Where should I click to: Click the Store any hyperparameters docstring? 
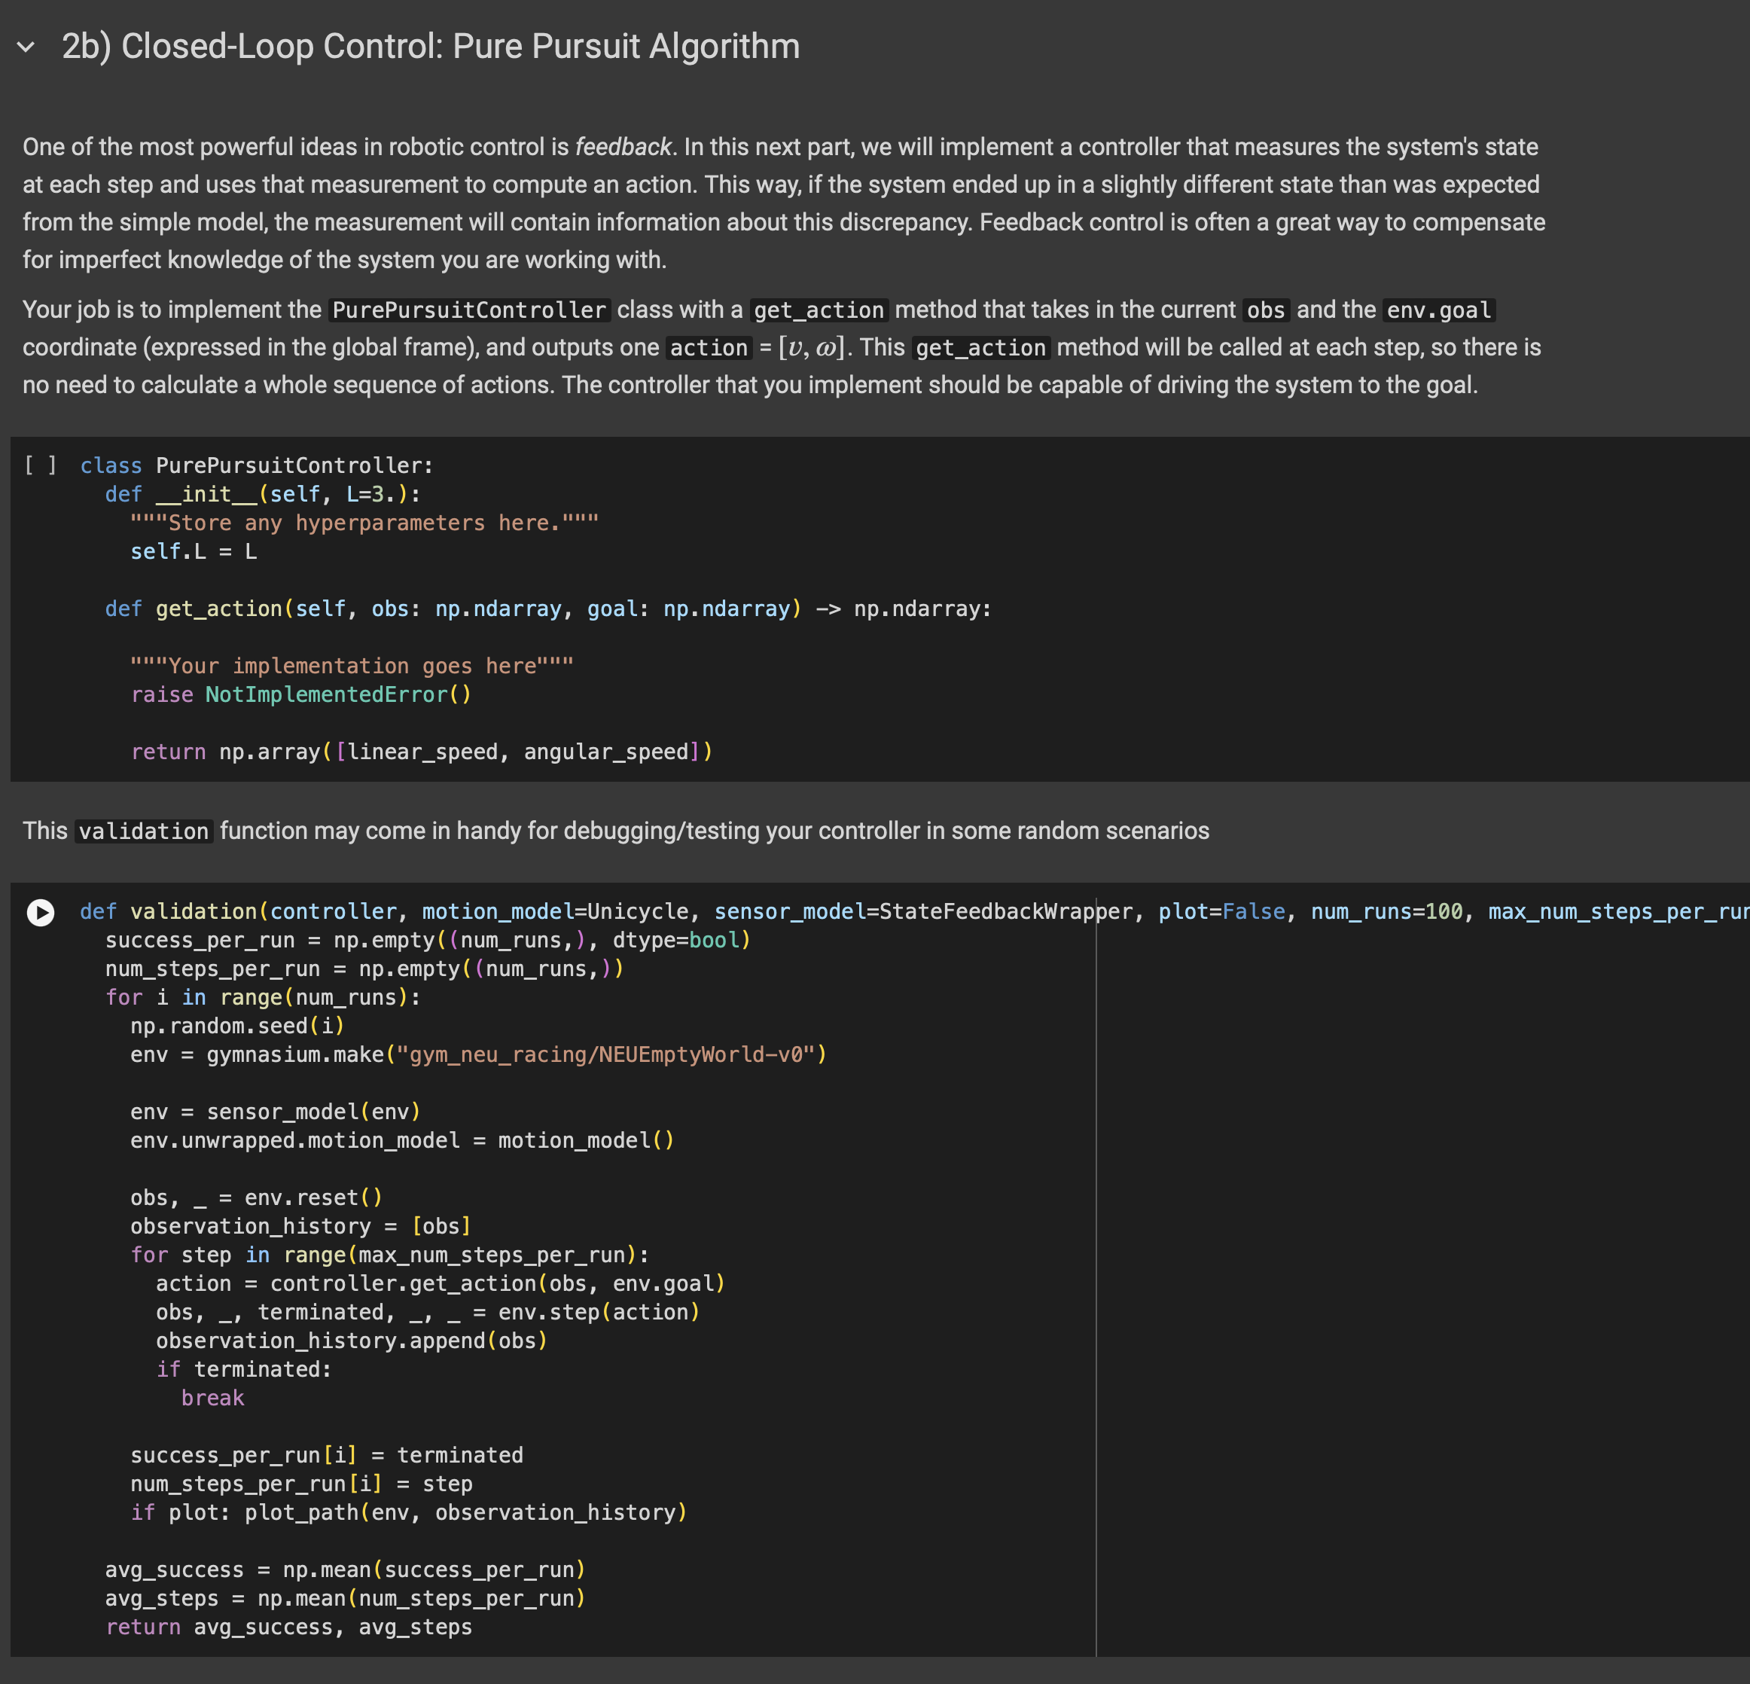[x=362, y=523]
